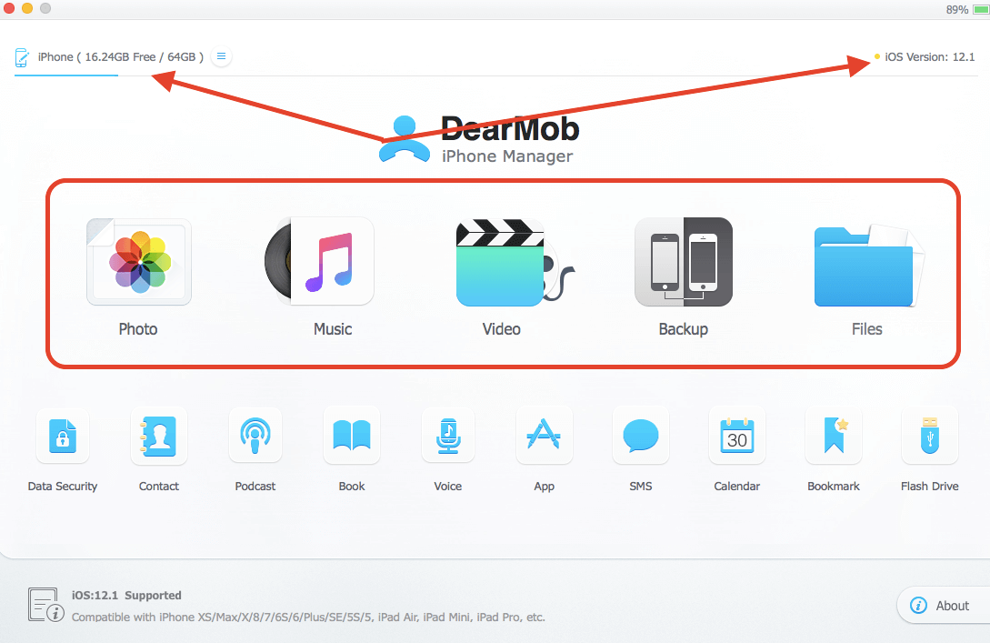This screenshot has width=990, height=643.
Task: Click the iPhone device icon at top left
Action: click(22, 57)
